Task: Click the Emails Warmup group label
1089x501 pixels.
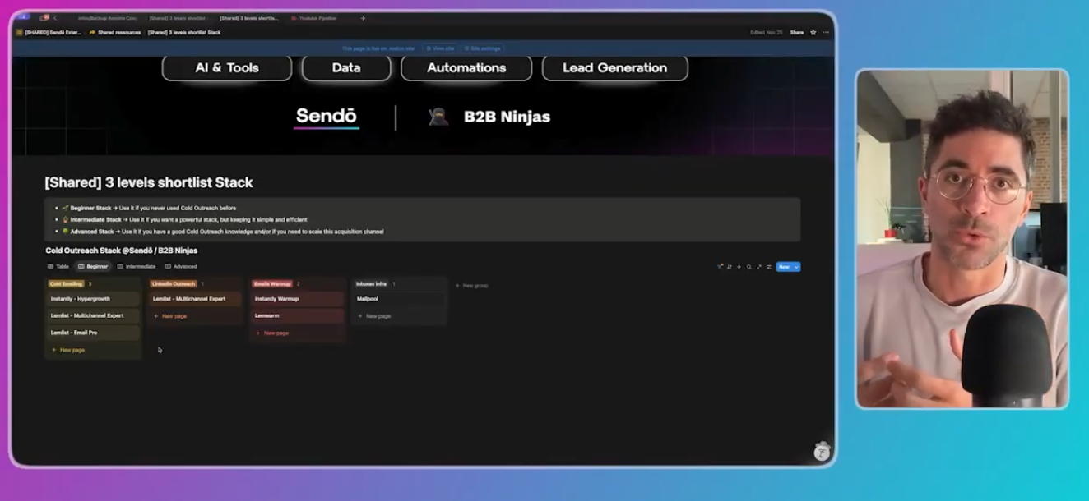Action: (272, 284)
